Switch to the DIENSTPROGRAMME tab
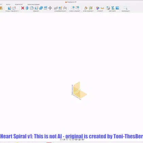Screen dimensions: 143x143 point(34,4)
